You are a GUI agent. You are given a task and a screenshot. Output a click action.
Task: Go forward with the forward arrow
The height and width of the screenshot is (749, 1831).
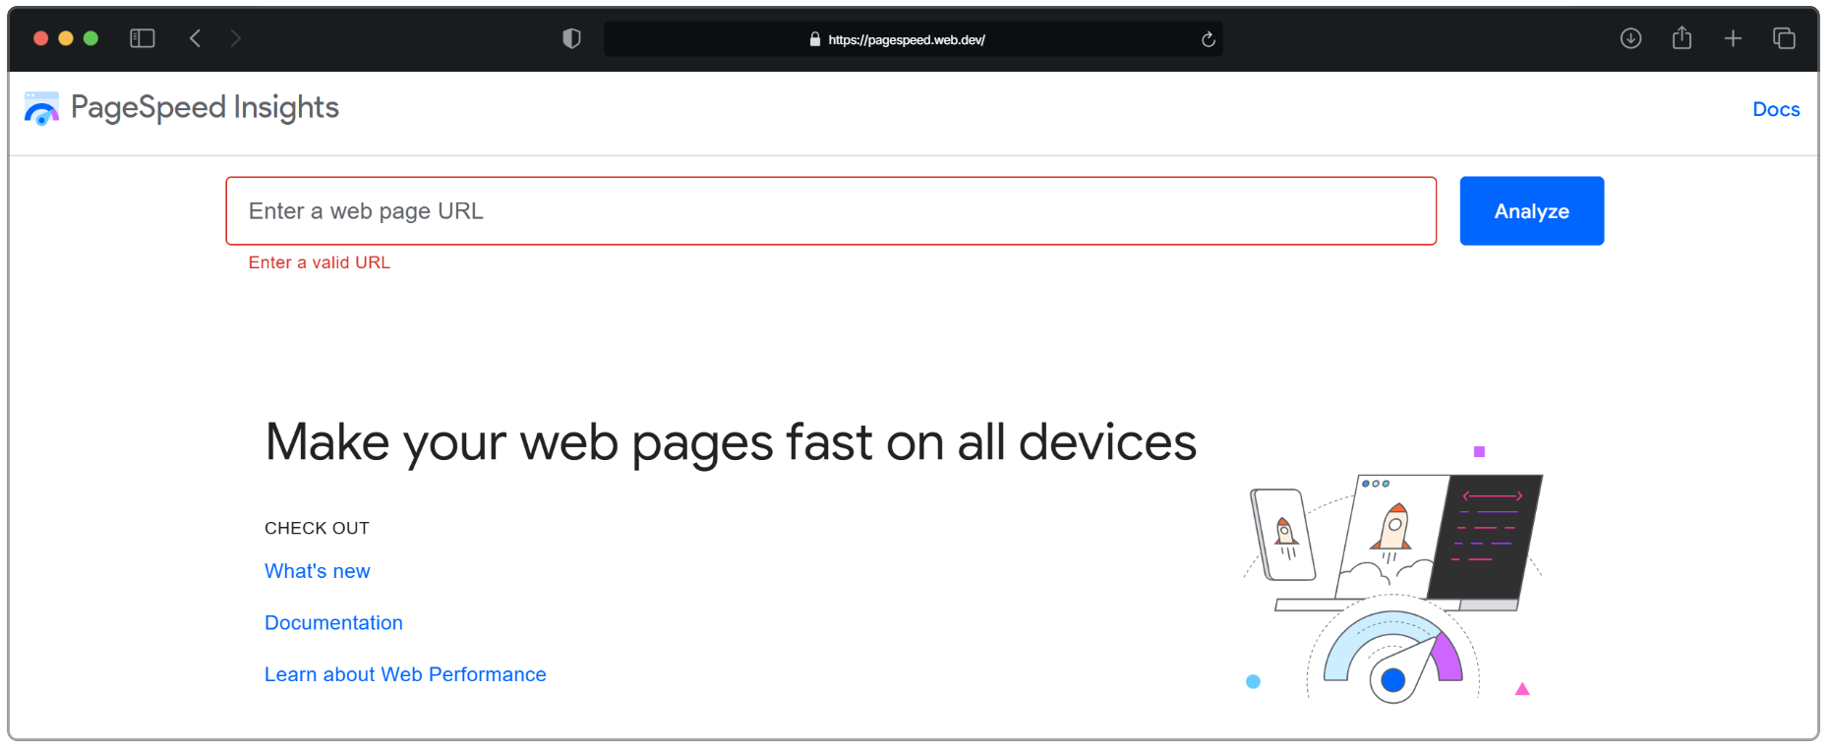(235, 38)
